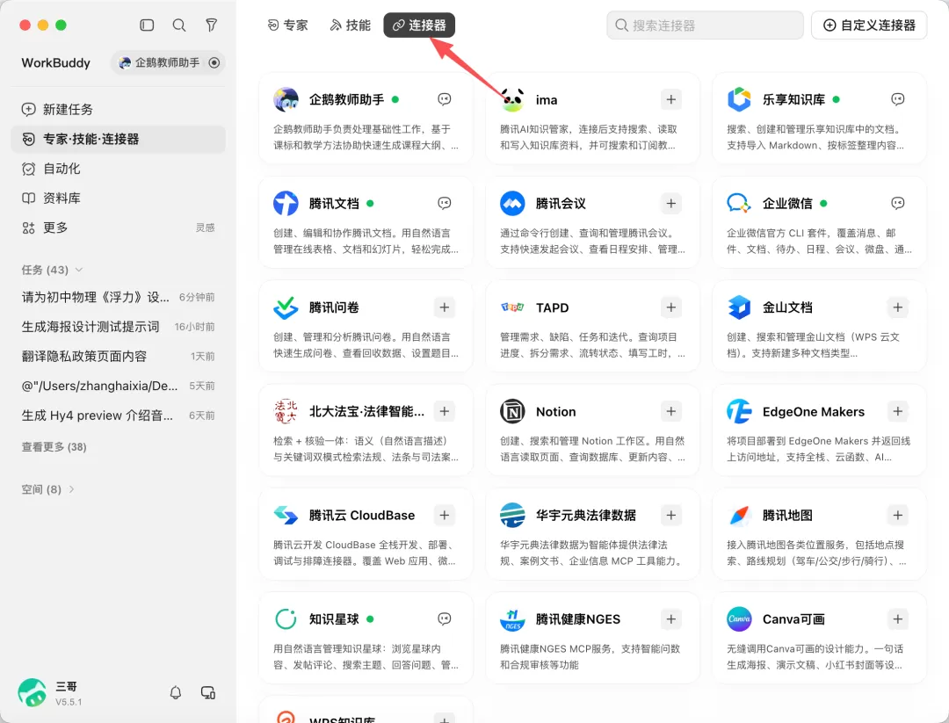
Task: Open 自动化 in the sidebar
Action: (x=118, y=168)
